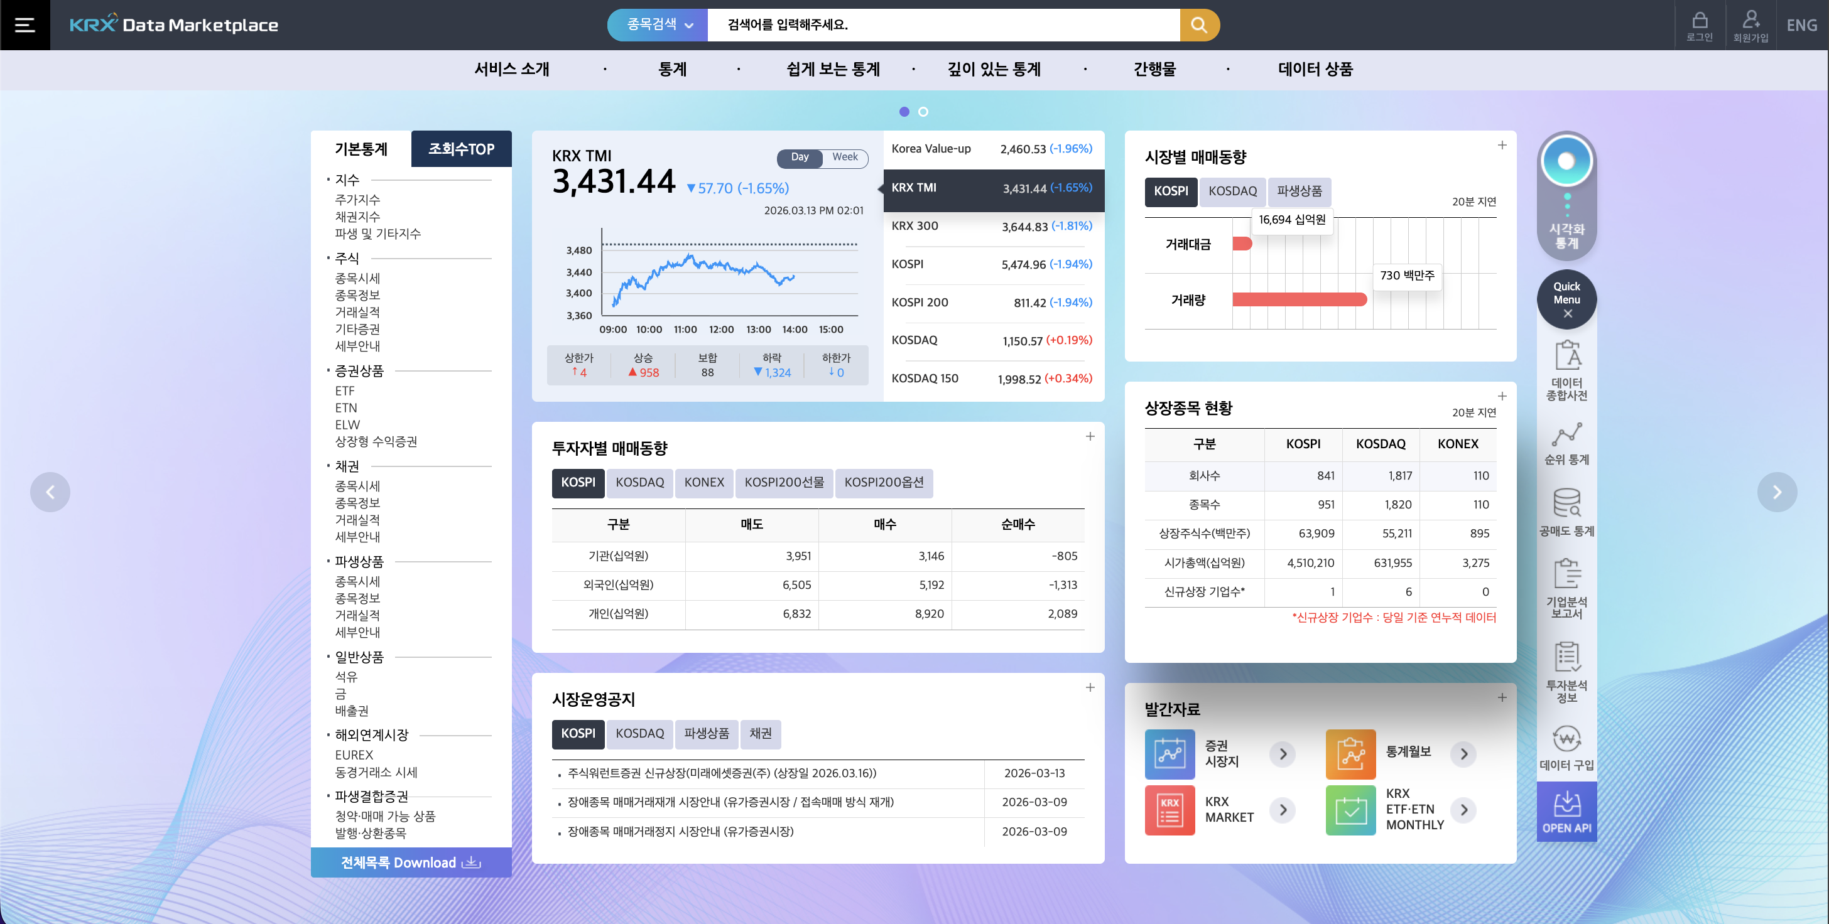Open the 공매도 통계 database icon
Viewport: 1829px width, 924px height.
click(1566, 502)
